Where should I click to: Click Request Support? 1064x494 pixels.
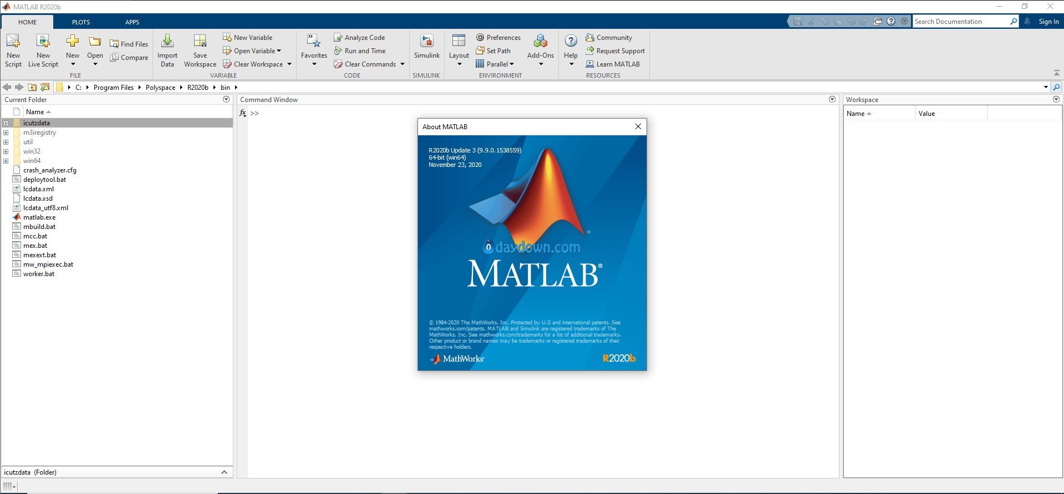(615, 50)
